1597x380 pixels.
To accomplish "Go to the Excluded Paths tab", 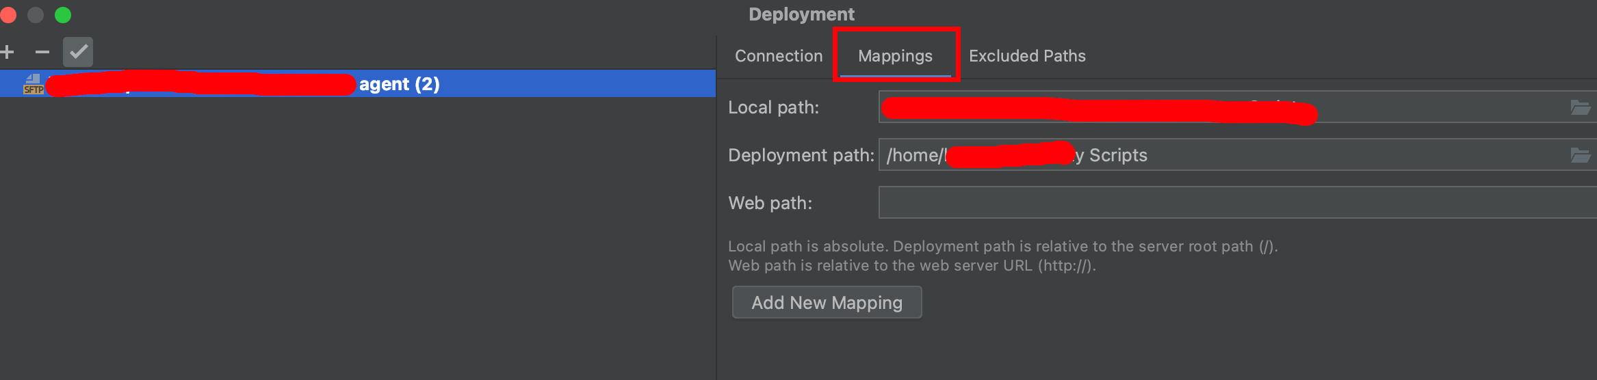I will tap(1027, 56).
